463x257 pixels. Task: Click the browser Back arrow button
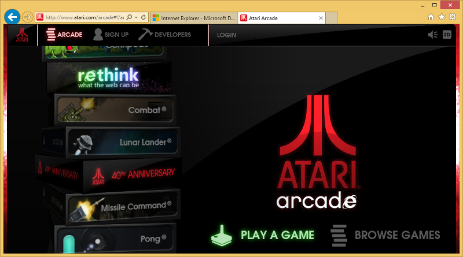12,17
